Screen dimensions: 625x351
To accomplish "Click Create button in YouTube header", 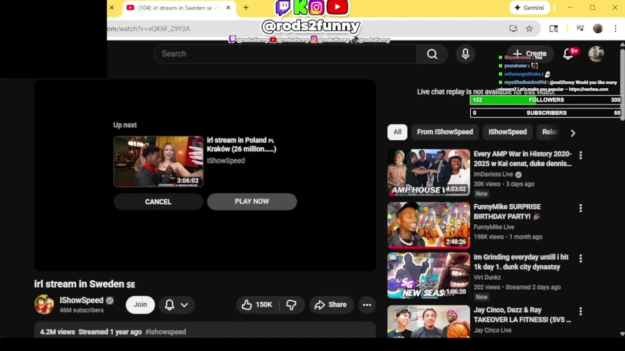I will (530, 54).
